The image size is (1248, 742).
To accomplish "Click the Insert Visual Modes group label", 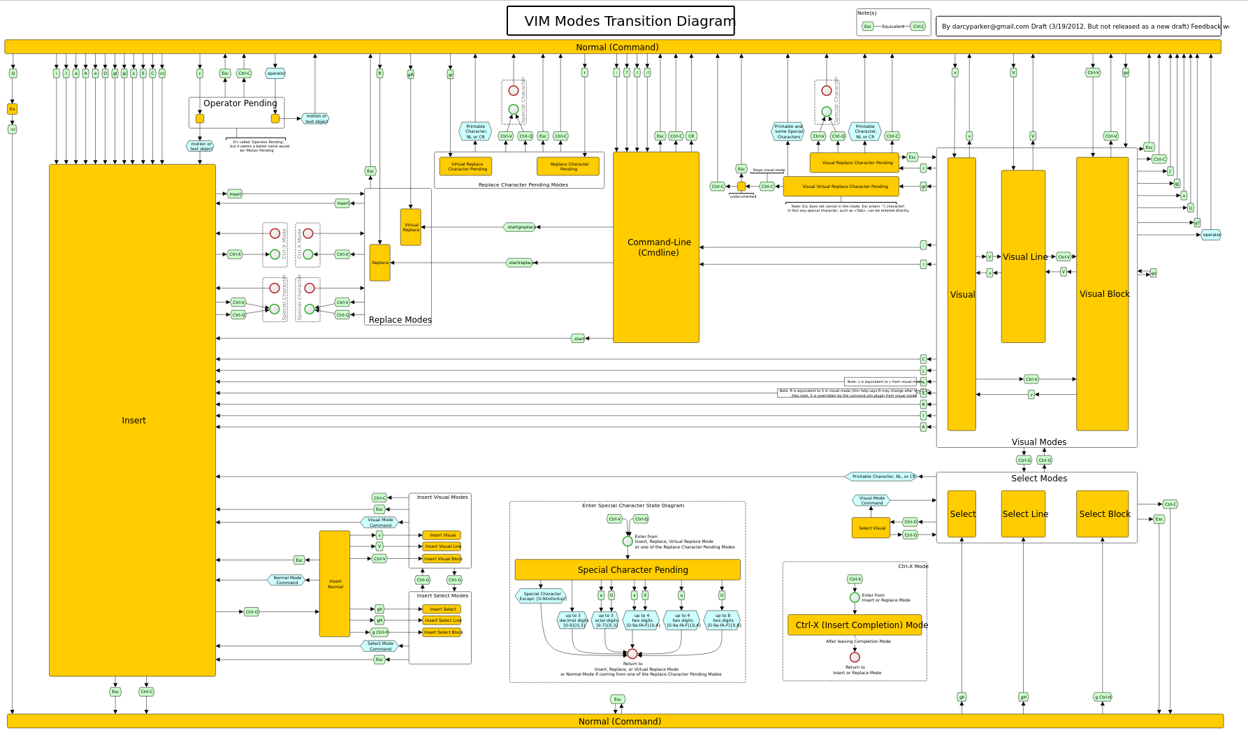I will click(442, 497).
